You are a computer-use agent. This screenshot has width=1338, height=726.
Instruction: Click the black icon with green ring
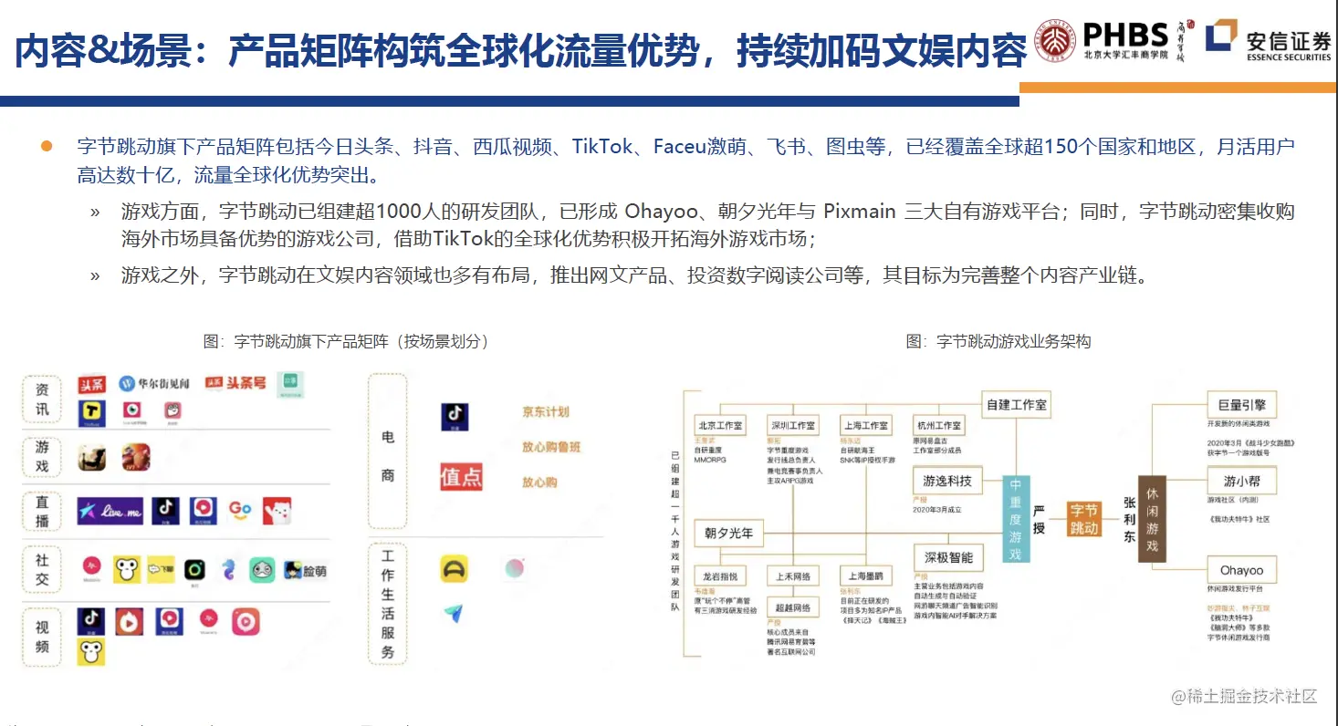click(195, 570)
